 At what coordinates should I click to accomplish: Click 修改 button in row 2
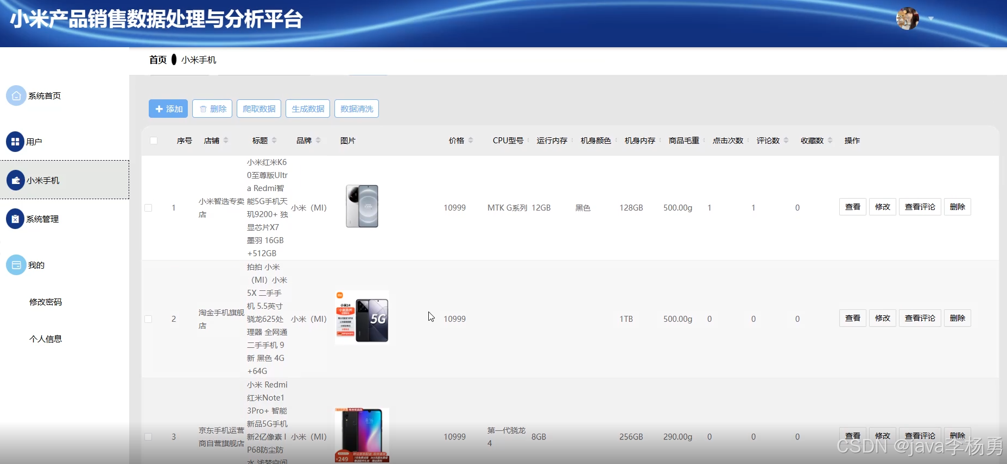(x=883, y=318)
